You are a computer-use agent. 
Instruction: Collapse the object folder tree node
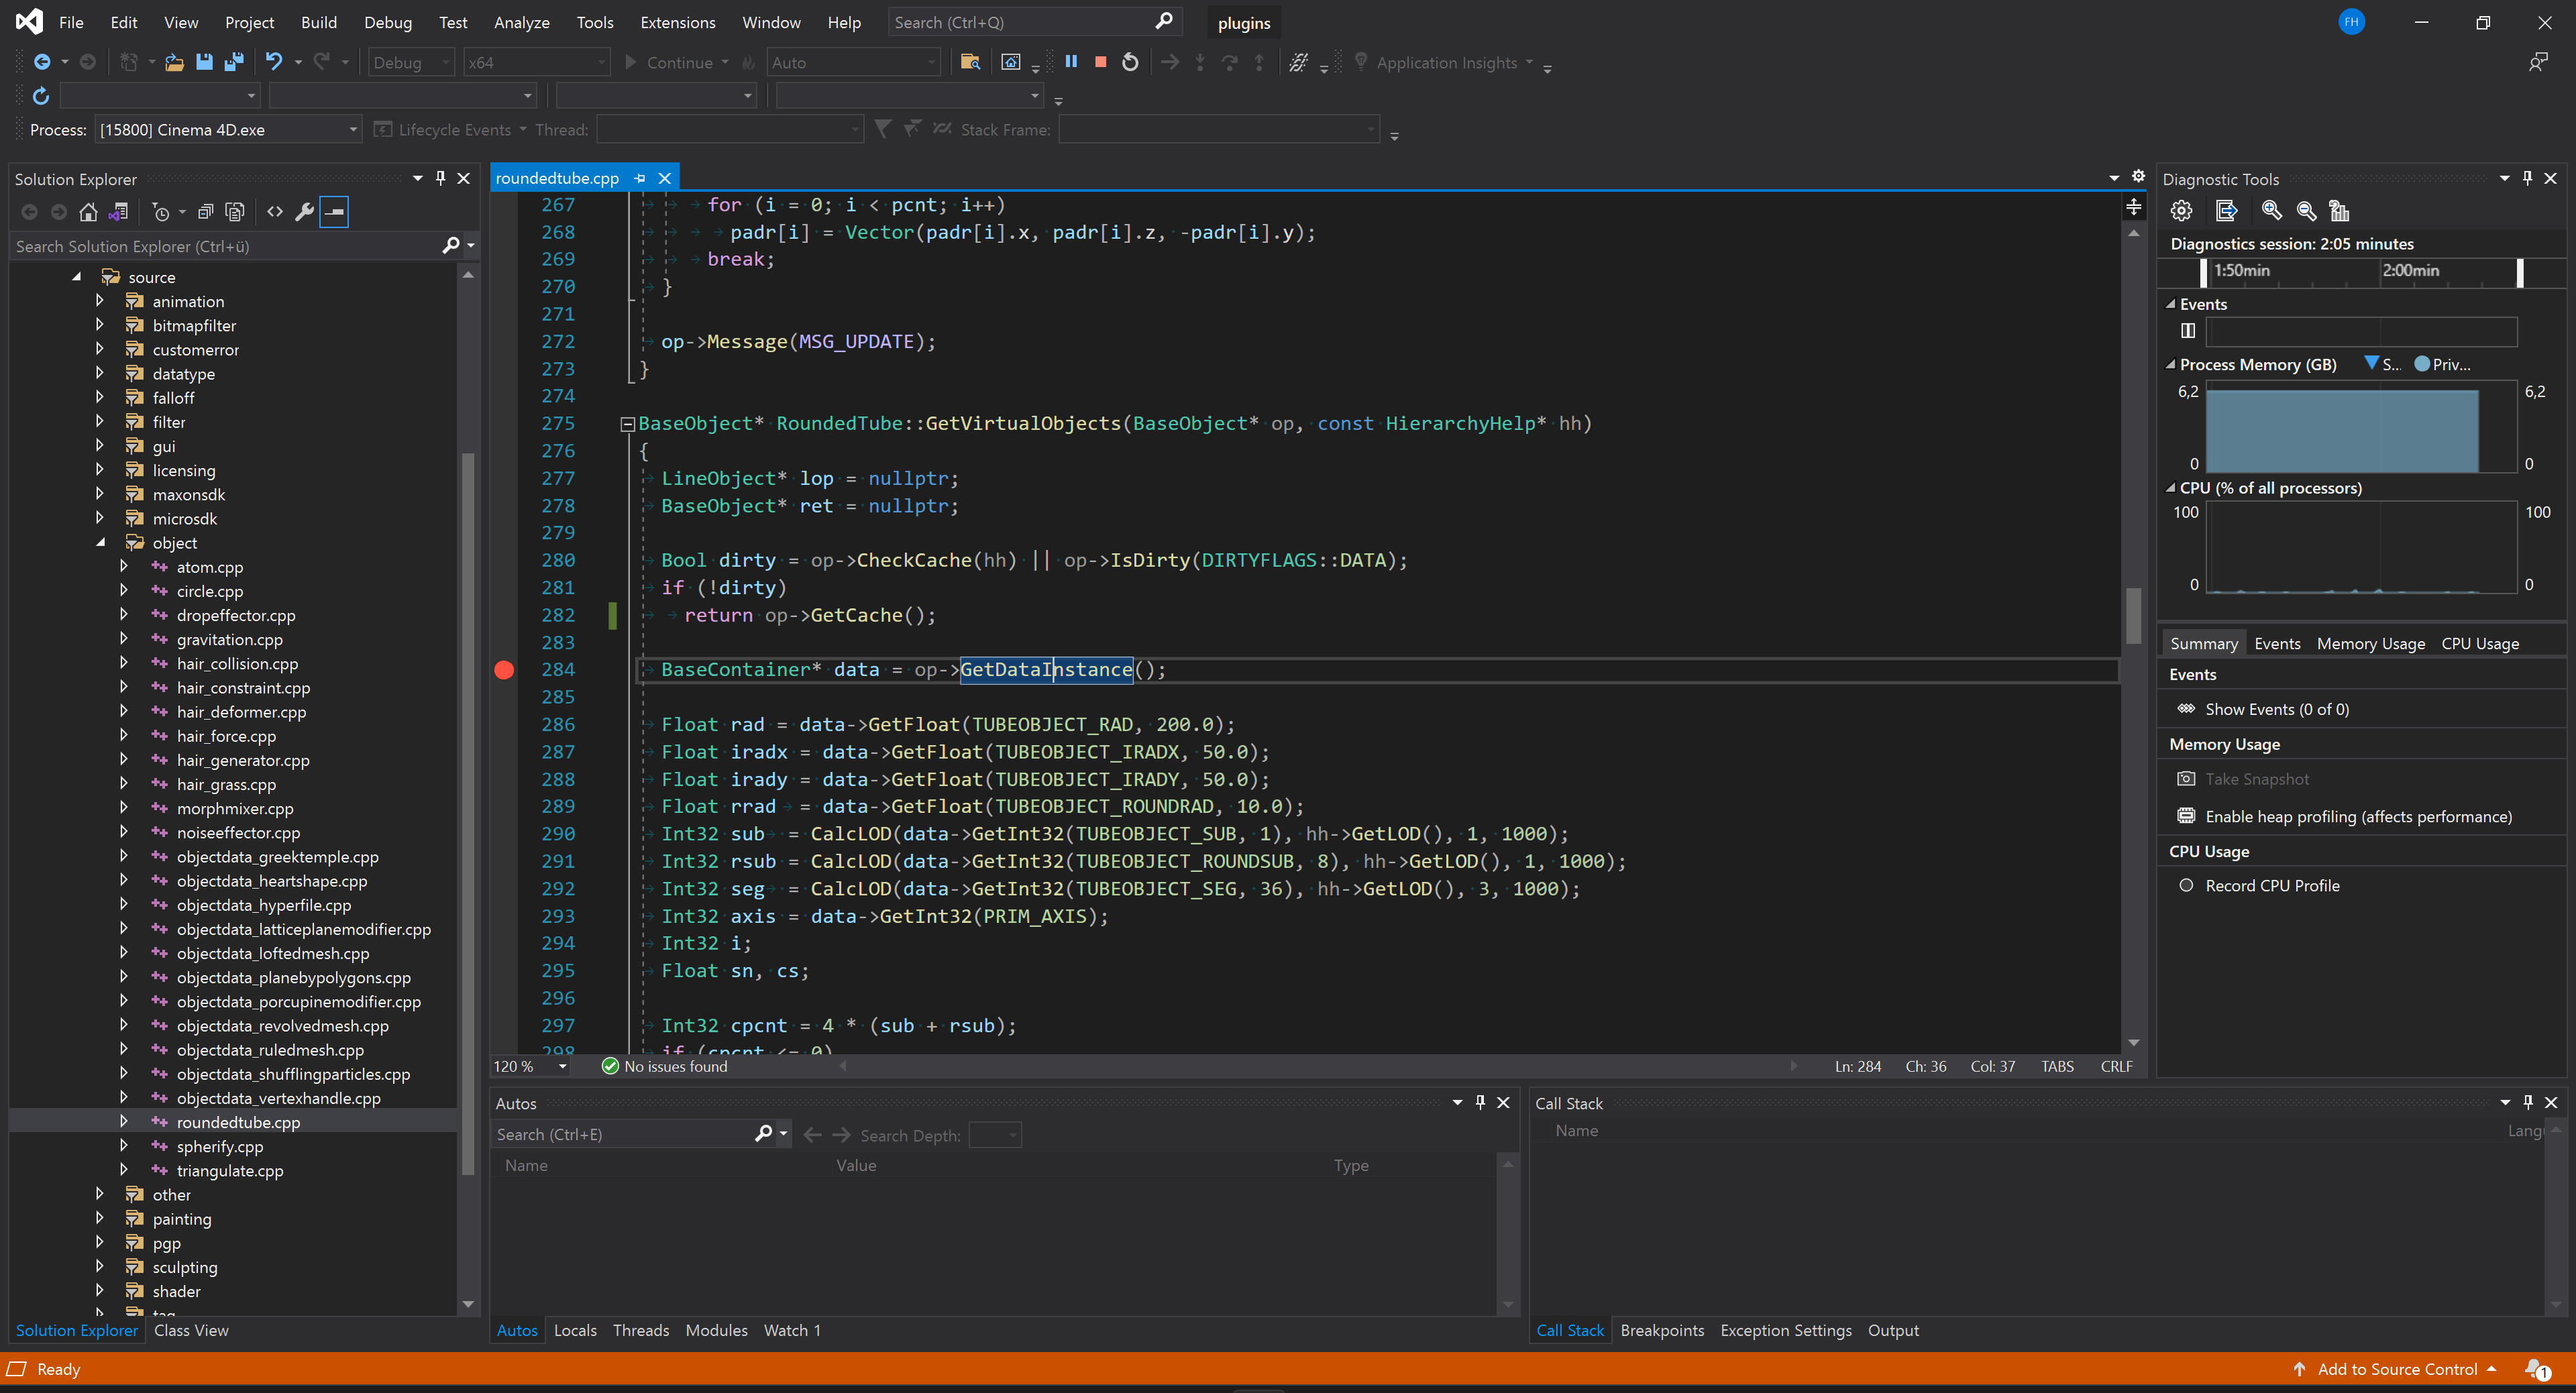point(100,542)
